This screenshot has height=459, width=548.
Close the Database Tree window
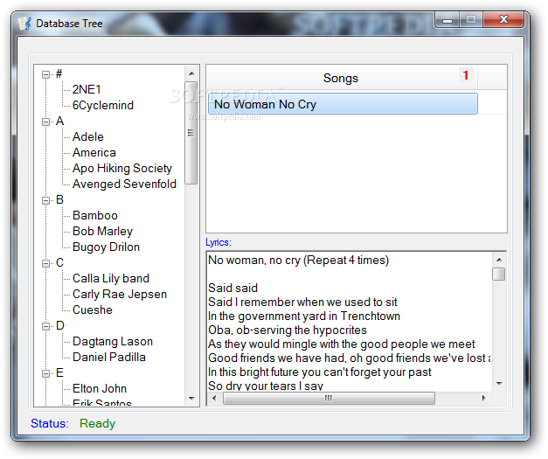503,20
